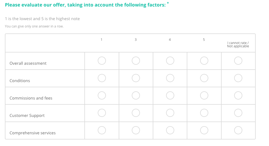Give Customer Support a 5 rating
Image resolution: width=269 pixels, height=146 pixels.
click(204, 113)
